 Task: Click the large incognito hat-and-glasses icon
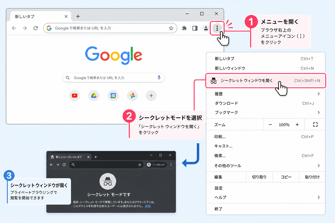(108, 181)
